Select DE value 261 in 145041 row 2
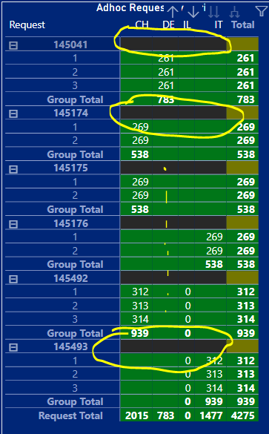The height and width of the screenshot is (434, 269). point(166,72)
